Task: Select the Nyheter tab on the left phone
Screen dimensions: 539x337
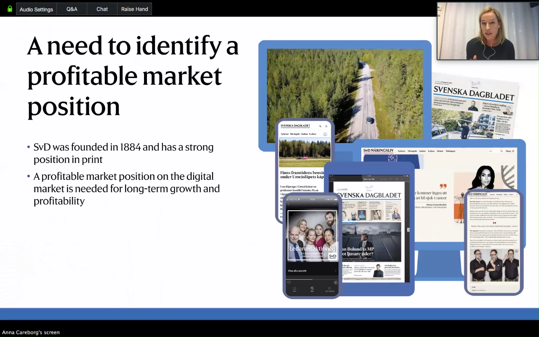Action: (x=284, y=134)
